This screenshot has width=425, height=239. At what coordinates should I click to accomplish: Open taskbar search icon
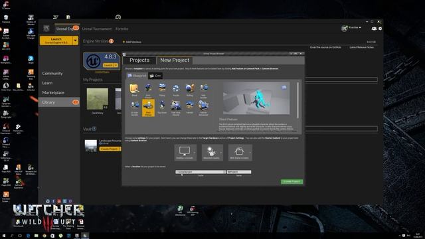tap(12, 236)
